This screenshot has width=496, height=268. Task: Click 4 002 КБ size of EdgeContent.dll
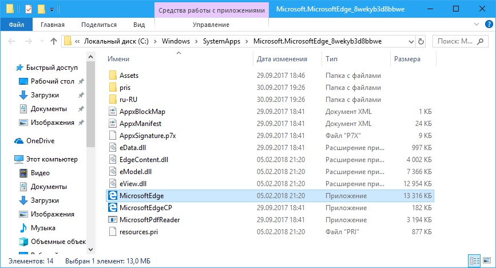pyautogui.click(x=419, y=160)
